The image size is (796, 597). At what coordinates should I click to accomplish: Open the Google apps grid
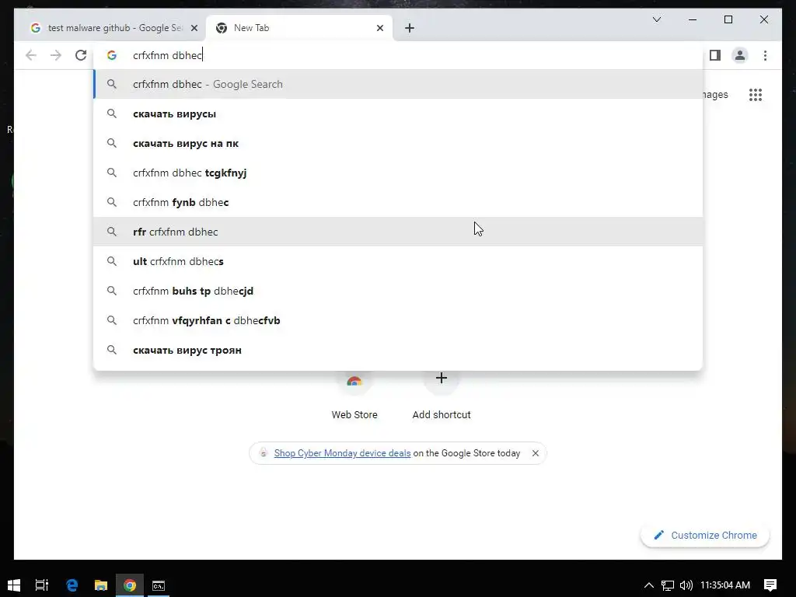(x=756, y=94)
